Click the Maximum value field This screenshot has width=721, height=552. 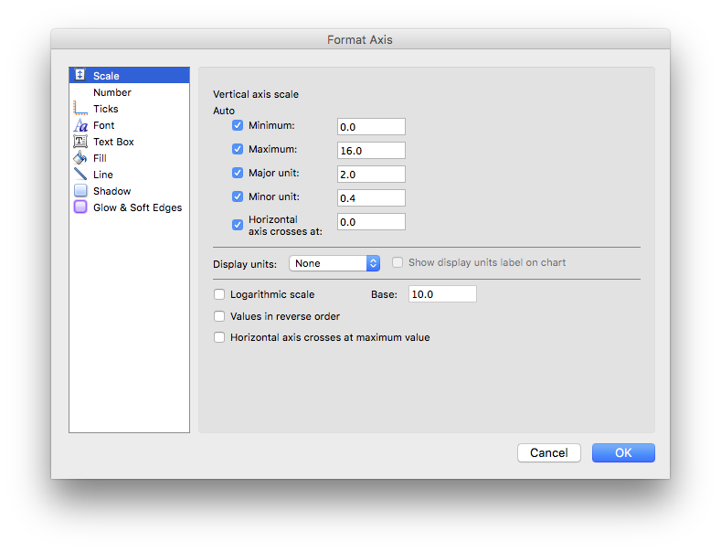[371, 151]
